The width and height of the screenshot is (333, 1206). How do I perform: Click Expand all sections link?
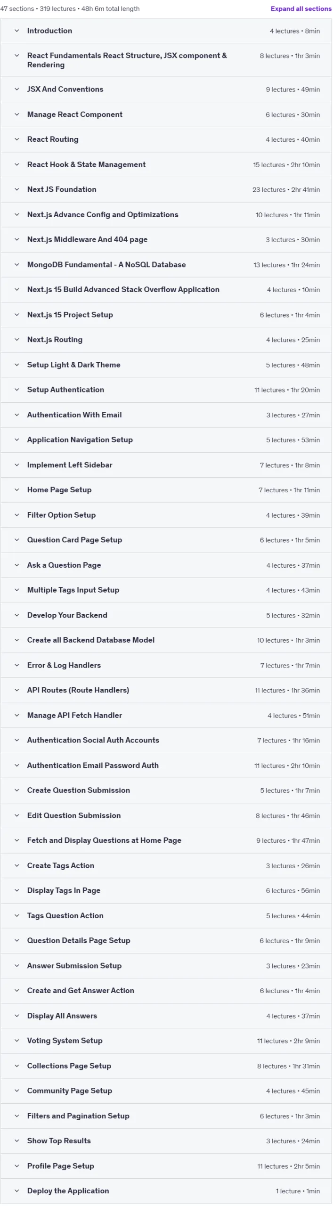pyautogui.click(x=301, y=8)
